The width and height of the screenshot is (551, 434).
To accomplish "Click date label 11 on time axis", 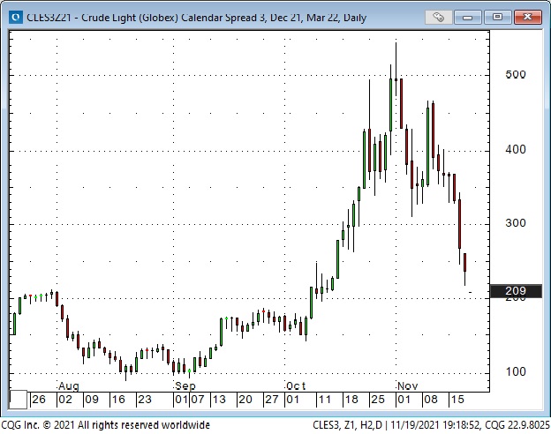I will [325, 400].
